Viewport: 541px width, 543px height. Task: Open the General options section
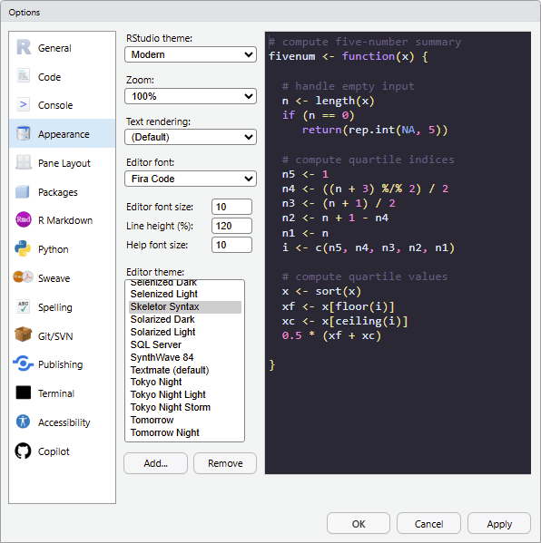[x=63, y=47]
